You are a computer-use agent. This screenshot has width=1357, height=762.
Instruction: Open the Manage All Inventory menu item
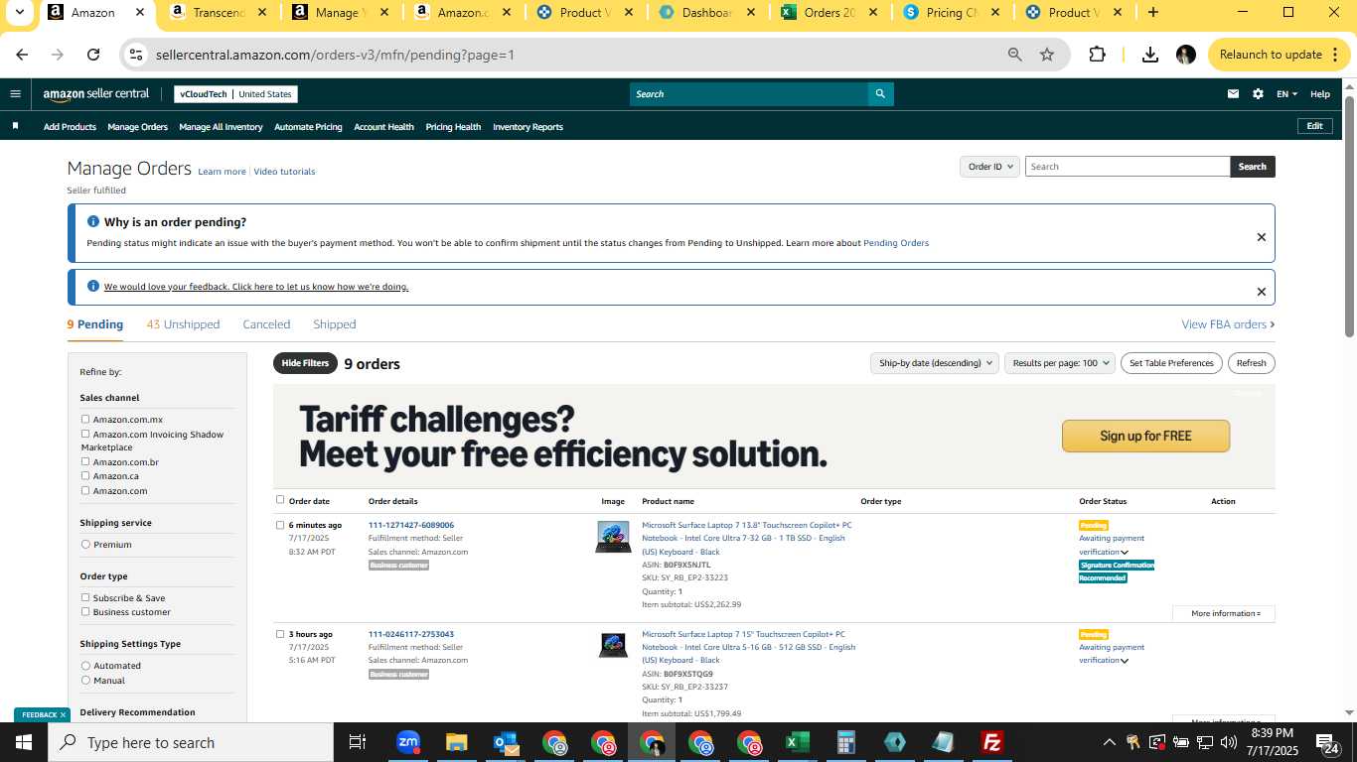(x=221, y=127)
